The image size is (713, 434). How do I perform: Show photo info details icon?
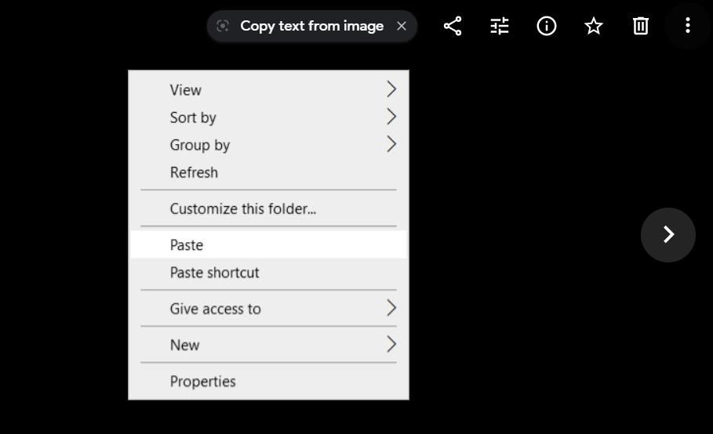pos(547,26)
